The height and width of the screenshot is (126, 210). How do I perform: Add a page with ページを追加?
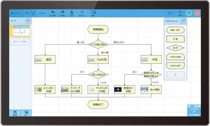(20, 42)
